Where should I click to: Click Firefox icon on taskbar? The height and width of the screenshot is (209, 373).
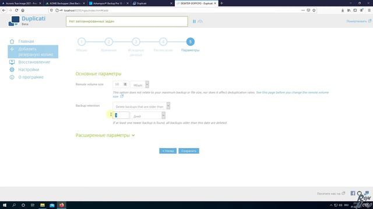pos(62,205)
